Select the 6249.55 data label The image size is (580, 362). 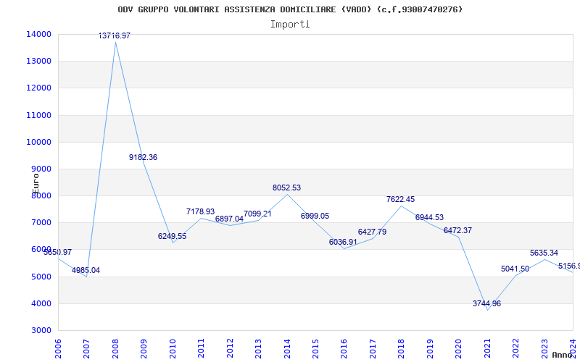172,237
